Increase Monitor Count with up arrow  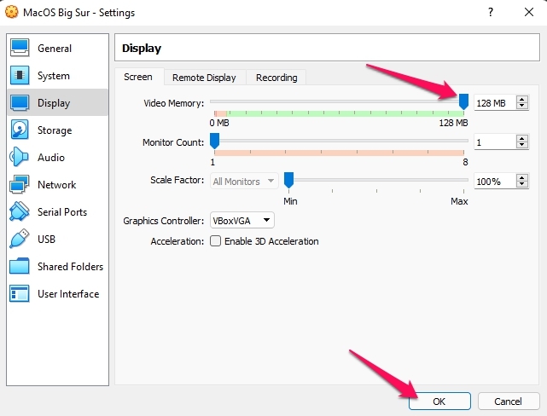(522, 139)
